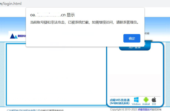The height and width of the screenshot is (111, 170).
Task: Click the blue Windows logo icon
Action: tap(136, 100)
